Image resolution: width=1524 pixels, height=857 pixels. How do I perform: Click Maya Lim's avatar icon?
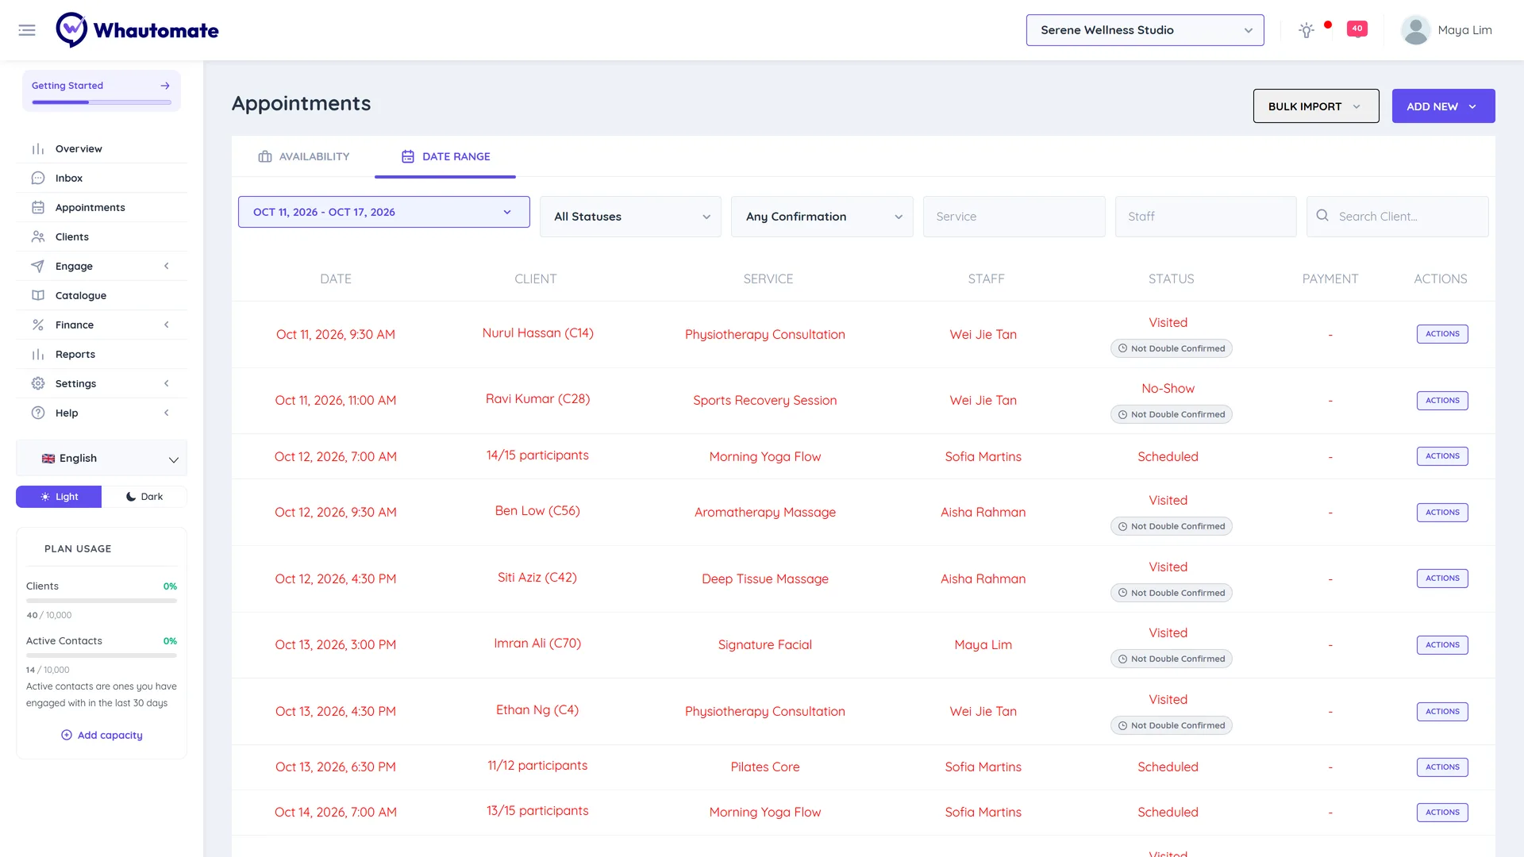point(1415,30)
